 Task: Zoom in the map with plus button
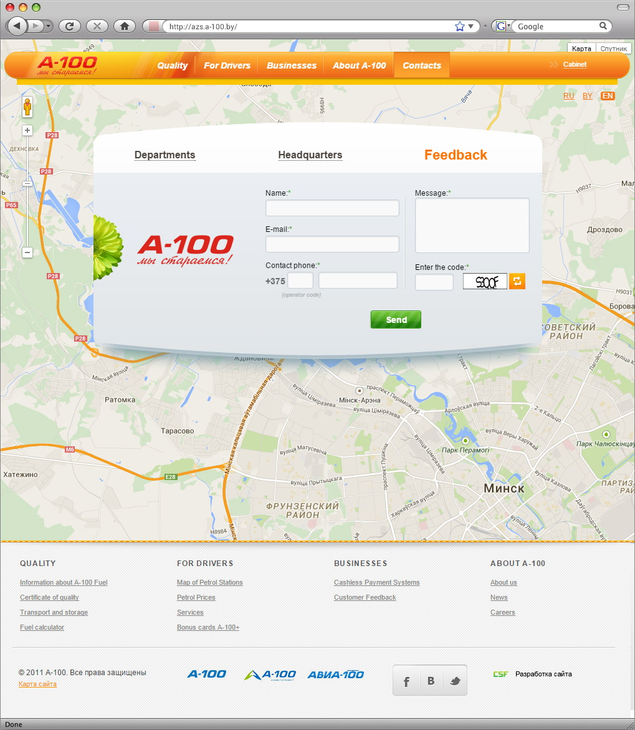27,130
